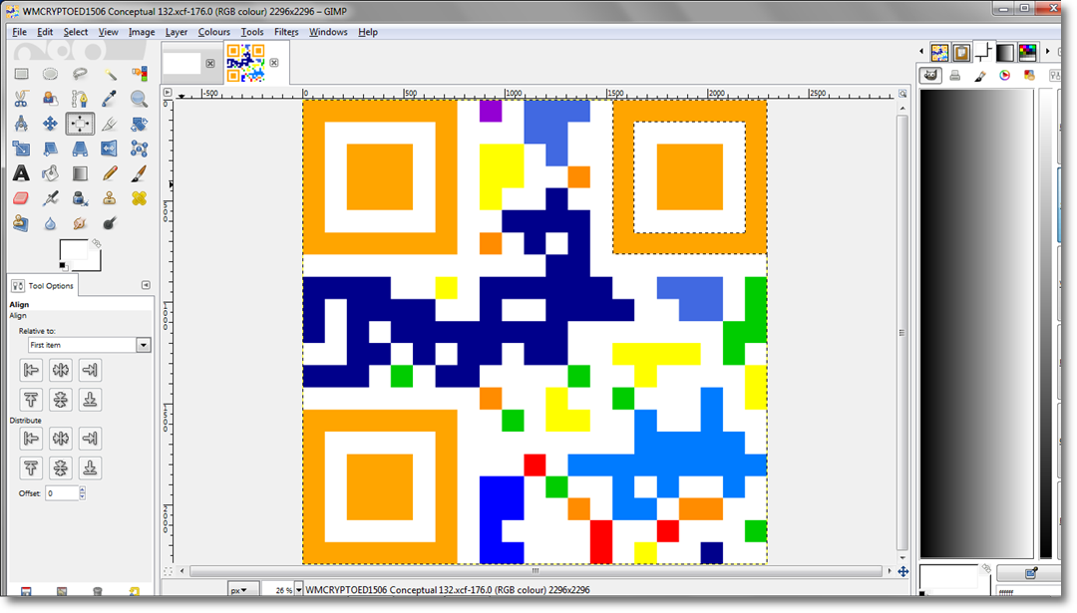The width and height of the screenshot is (1077, 613).
Task: Open the Colours menu
Action: click(213, 32)
